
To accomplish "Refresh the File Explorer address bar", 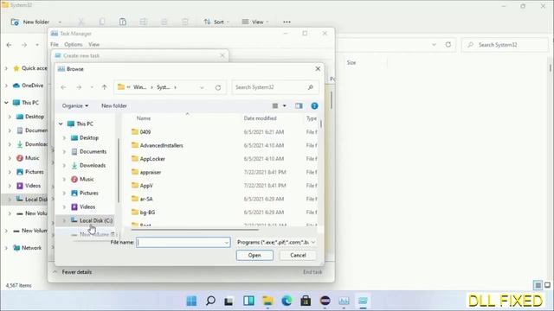I will click(448, 45).
